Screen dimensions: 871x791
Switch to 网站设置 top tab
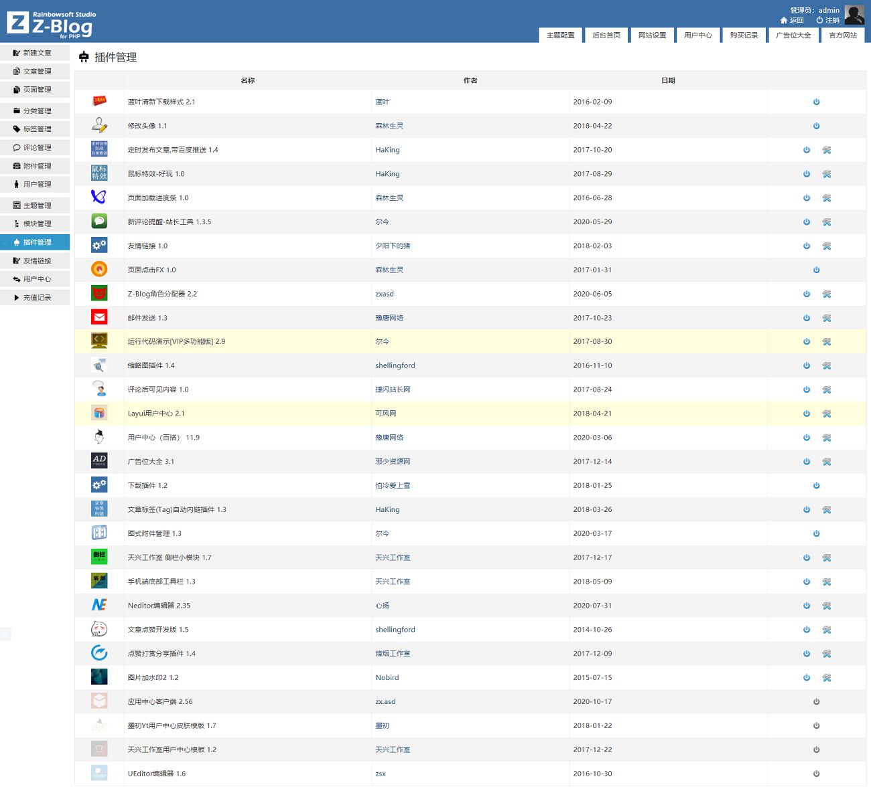pos(652,35)
